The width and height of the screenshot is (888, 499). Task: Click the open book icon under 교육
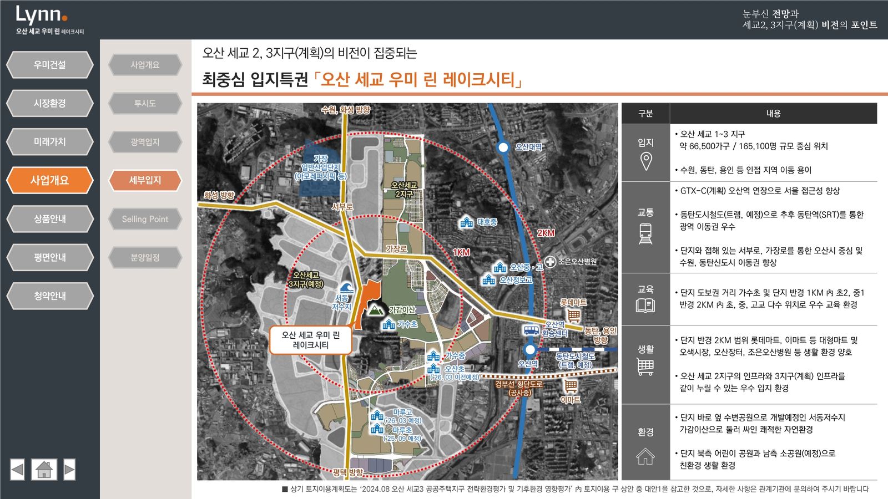tap(645, 305)
